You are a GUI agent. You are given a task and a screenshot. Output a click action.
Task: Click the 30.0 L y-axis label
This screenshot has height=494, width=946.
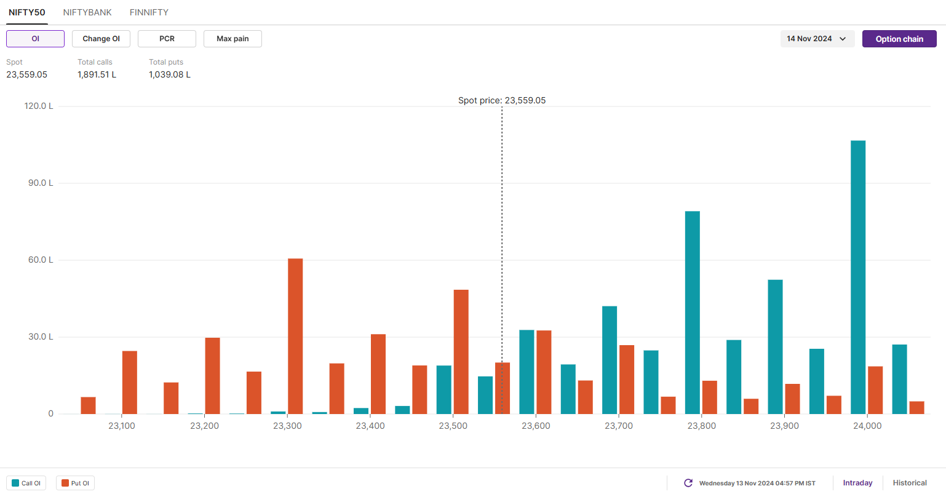(41, 337)
